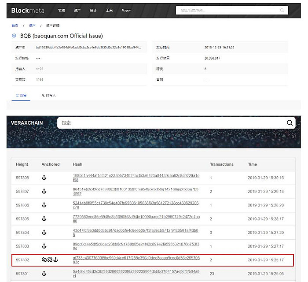Switch to the 交易 tab

[x=21, y=96]
